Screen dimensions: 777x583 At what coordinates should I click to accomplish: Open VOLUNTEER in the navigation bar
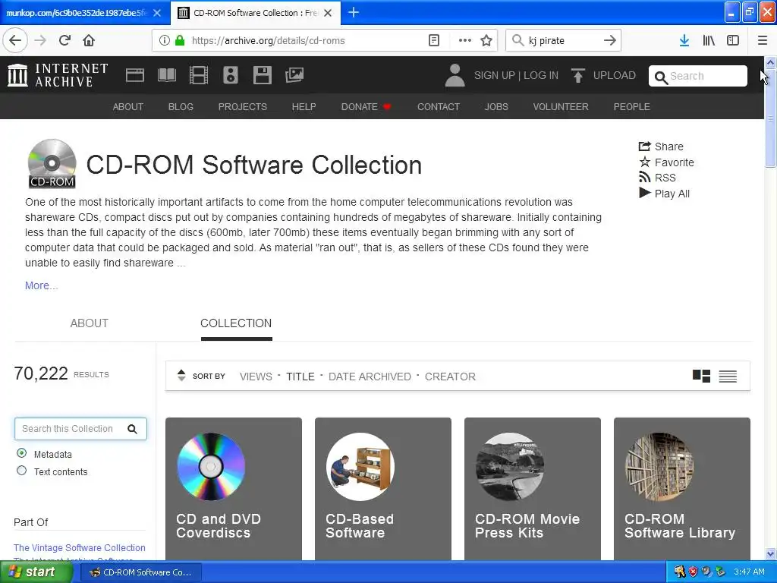[561, 106]
